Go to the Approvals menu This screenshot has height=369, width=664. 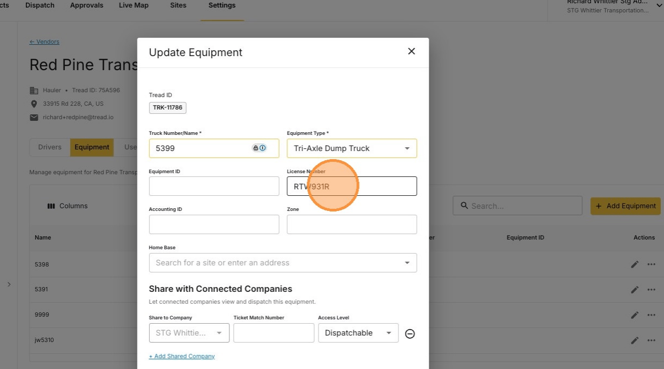[87, 5]
